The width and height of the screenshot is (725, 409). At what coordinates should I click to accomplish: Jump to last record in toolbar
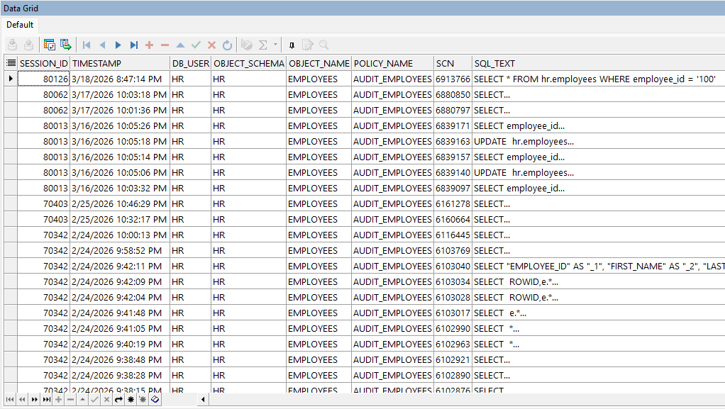133,45
